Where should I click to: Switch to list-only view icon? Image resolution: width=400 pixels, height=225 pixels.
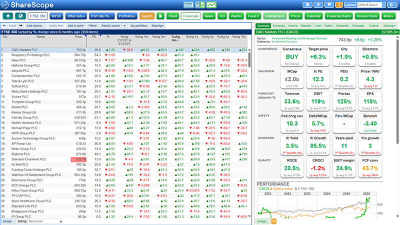coord(188,4)
